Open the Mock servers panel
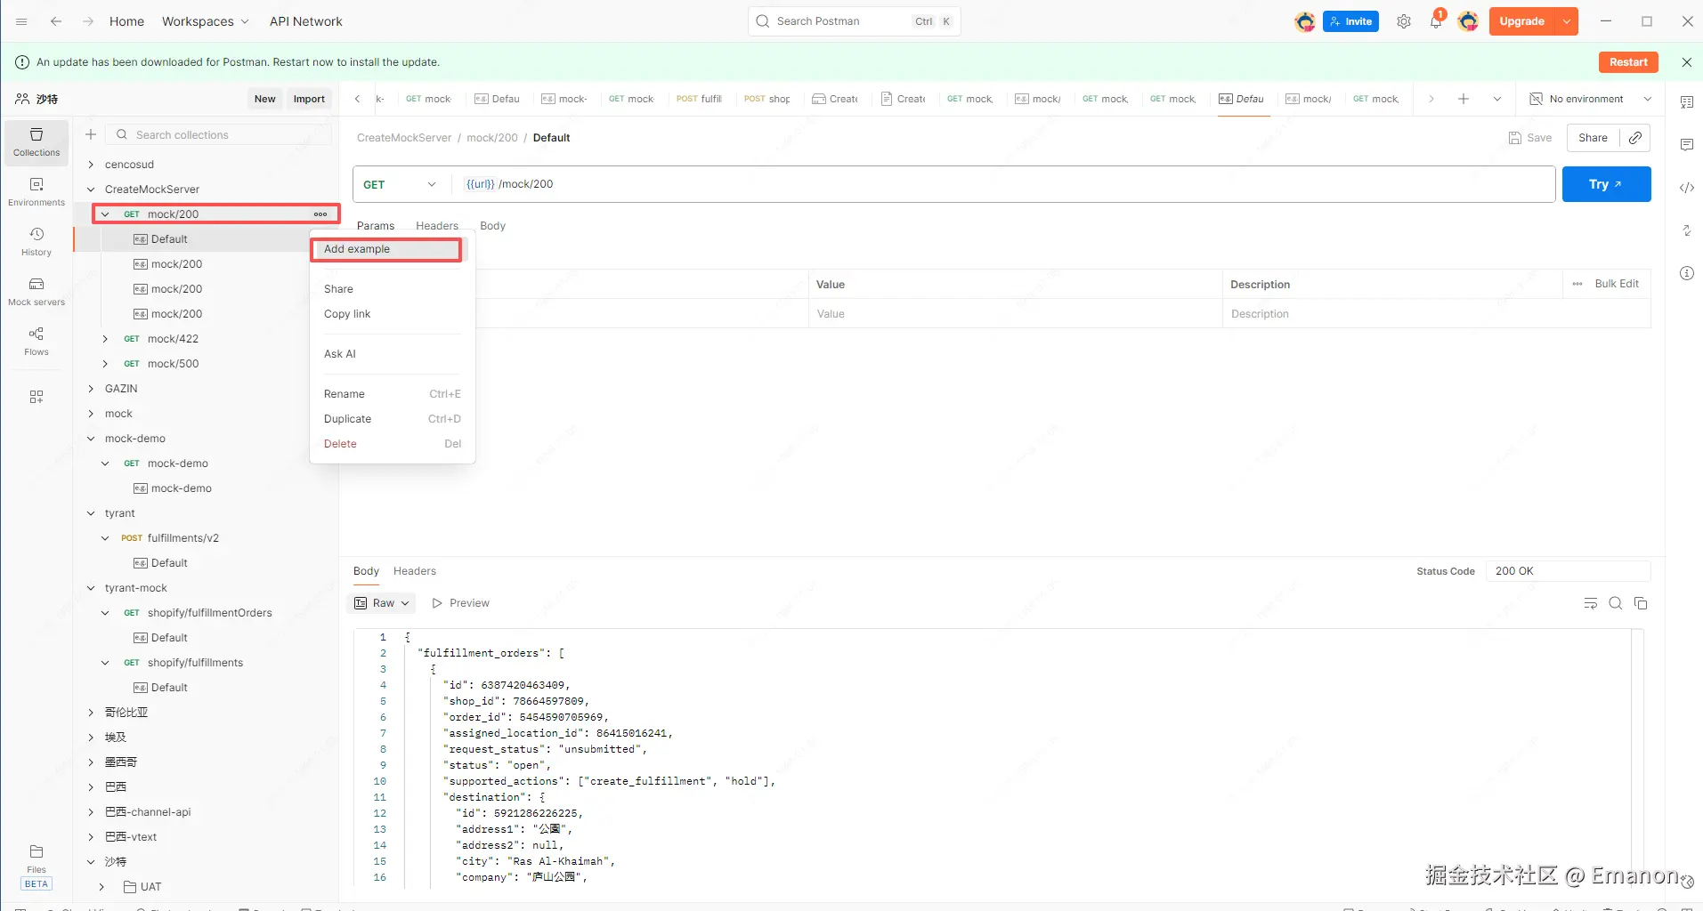Viewport: 1703px width, 911px height. pyautogui.click(x=36, y=292)
